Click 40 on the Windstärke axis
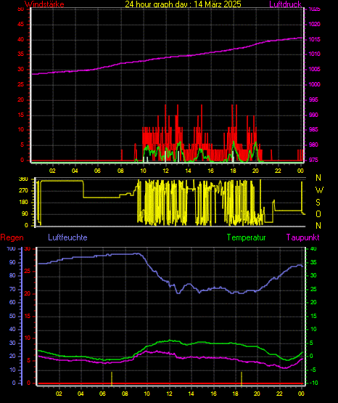Screen dimensions: 338x403 21,40
